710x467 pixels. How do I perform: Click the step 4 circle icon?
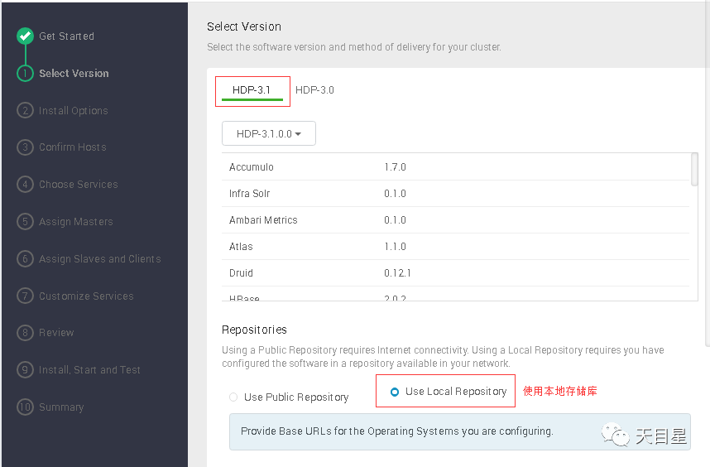coord(25,185)
